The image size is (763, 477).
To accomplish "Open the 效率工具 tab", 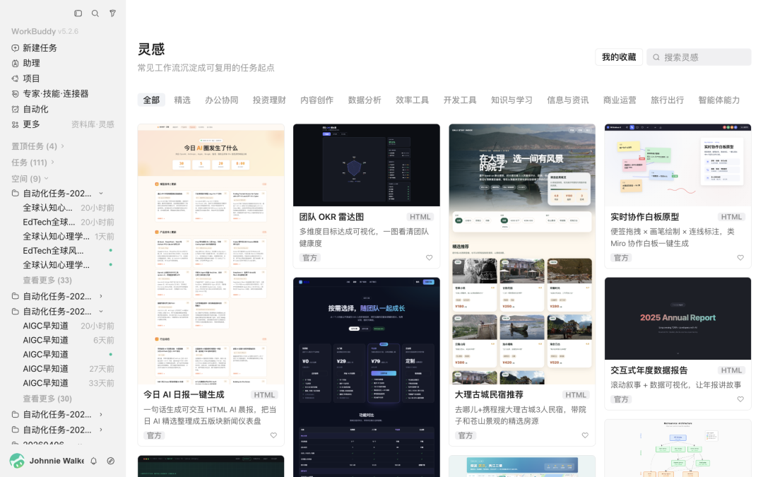I will (412, 100).
